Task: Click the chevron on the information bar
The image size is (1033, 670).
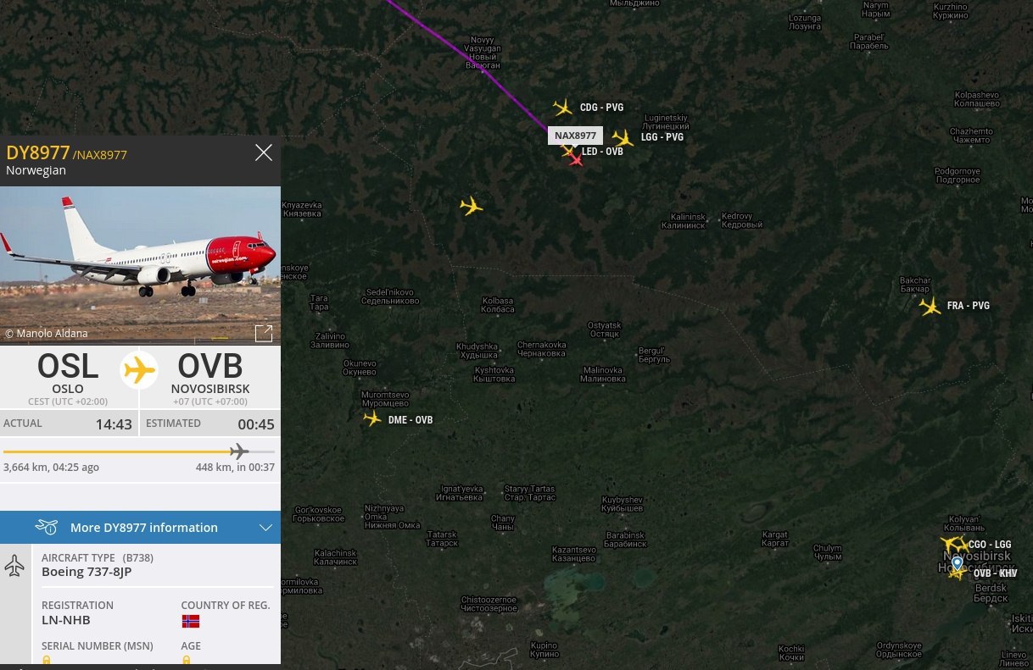Action: (265, 528)
